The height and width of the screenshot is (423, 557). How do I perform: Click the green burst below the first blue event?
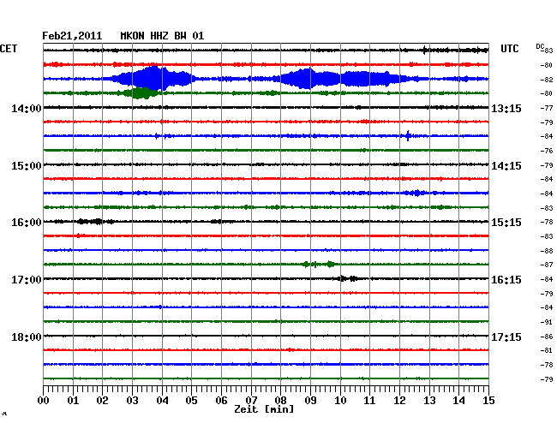[x=141, y=93]
